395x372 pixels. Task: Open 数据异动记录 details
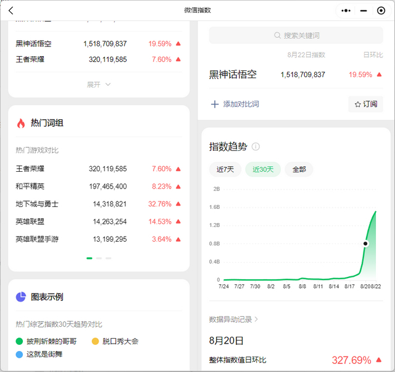tap(233, 319)
